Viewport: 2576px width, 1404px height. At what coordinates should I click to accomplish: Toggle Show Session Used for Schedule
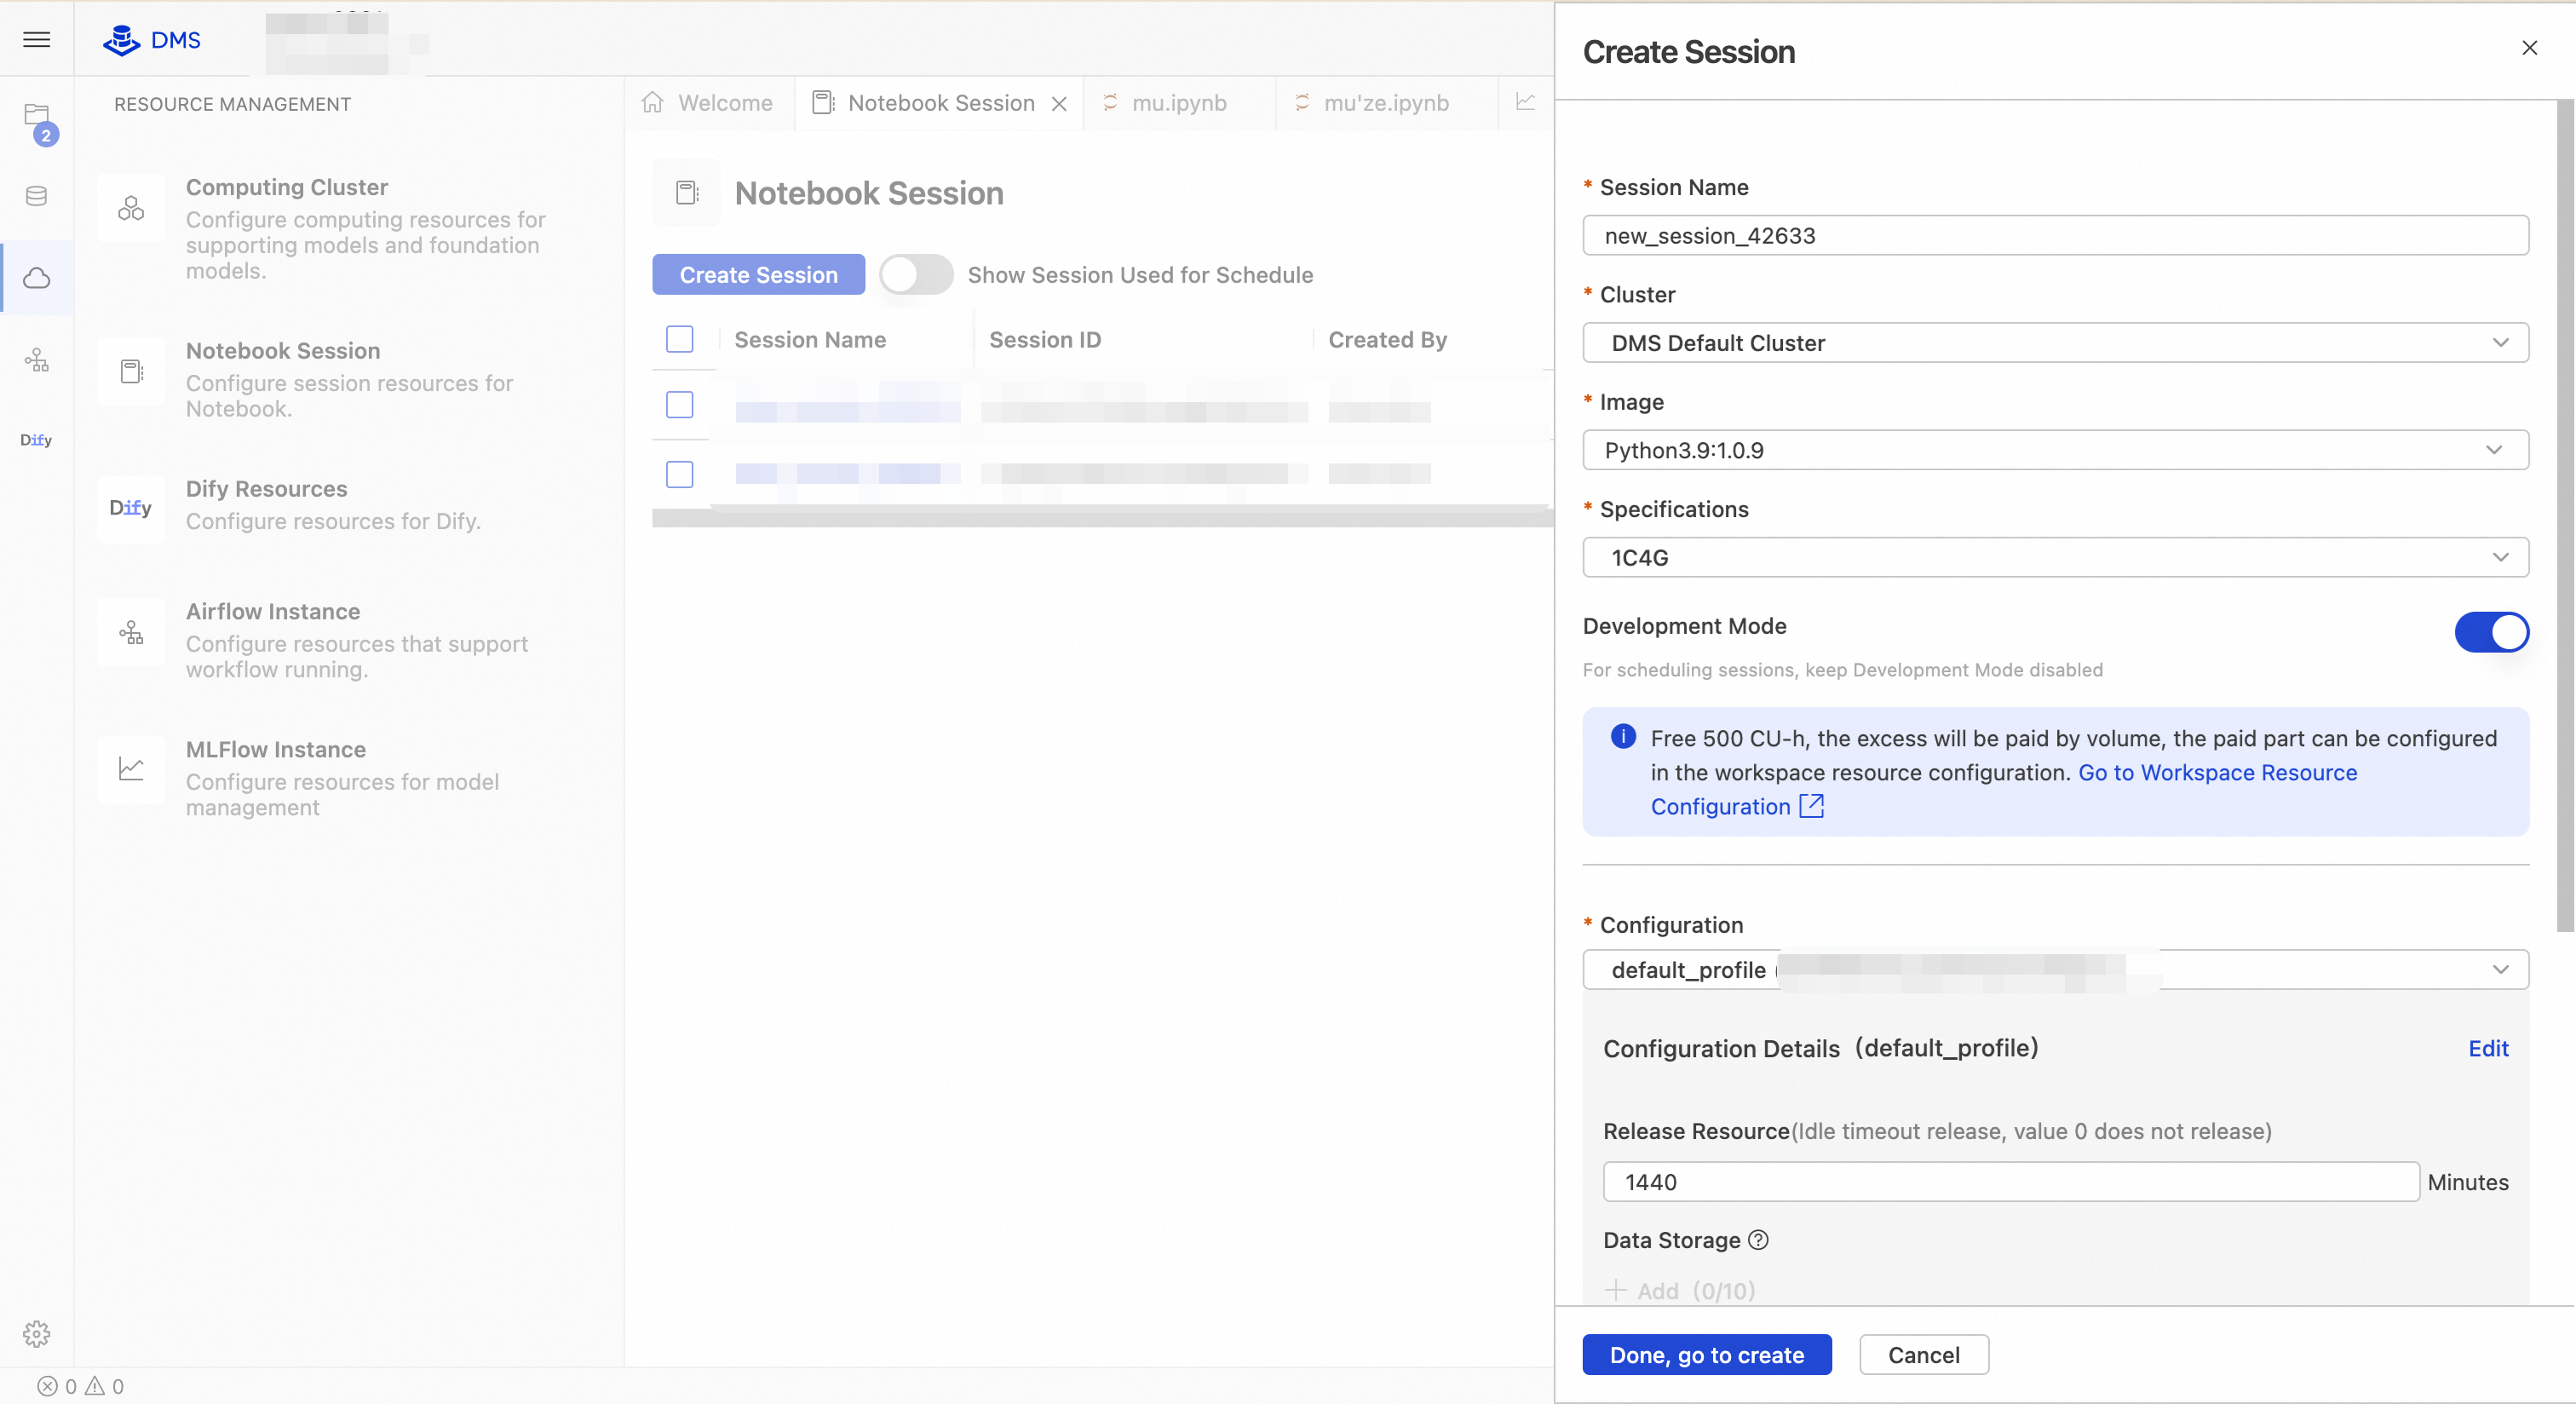click(x=916, y=275)
